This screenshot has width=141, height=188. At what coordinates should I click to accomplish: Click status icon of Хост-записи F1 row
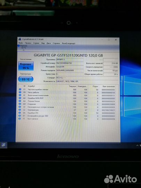click(19, 119)
